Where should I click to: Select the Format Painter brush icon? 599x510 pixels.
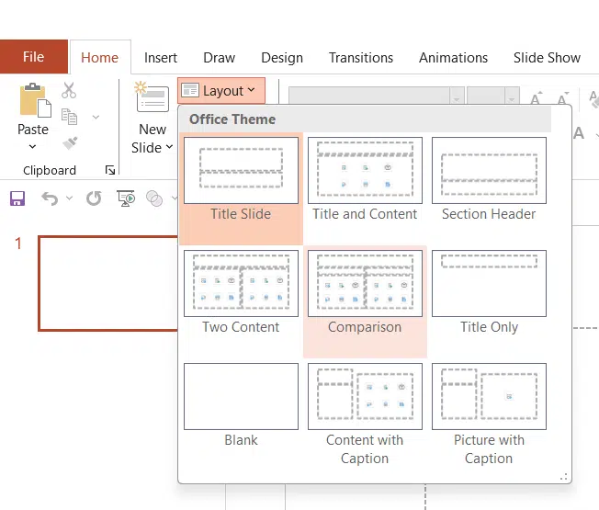coord(69,142)
